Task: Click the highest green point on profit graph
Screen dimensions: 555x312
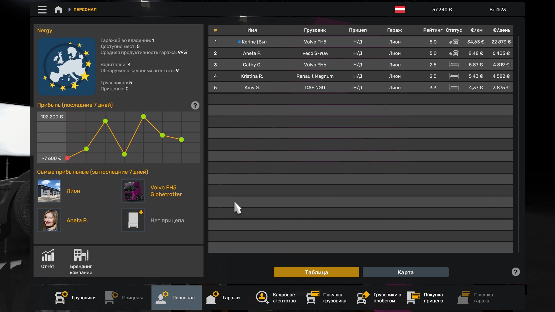Action: point(143,116)
